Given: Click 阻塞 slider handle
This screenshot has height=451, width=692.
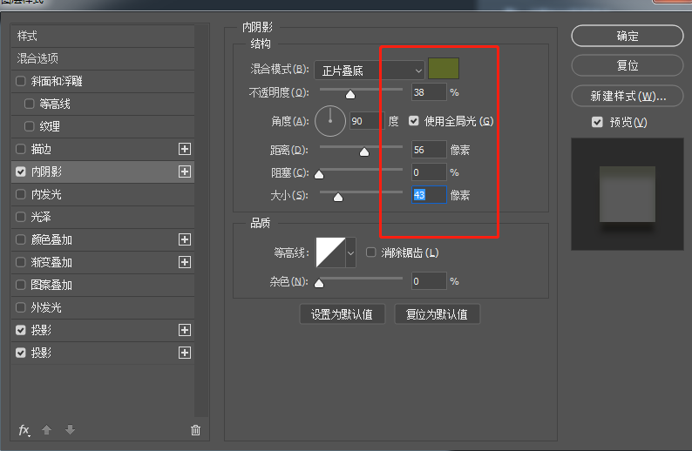Looking at the screenshot, I should pyautogui.click(x=319, y=175).
